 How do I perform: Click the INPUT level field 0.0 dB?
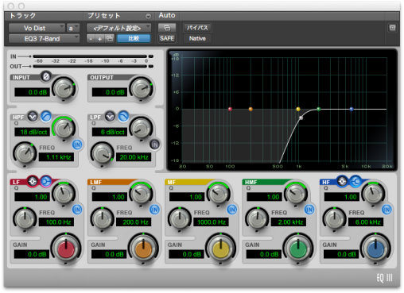[32, 92]
